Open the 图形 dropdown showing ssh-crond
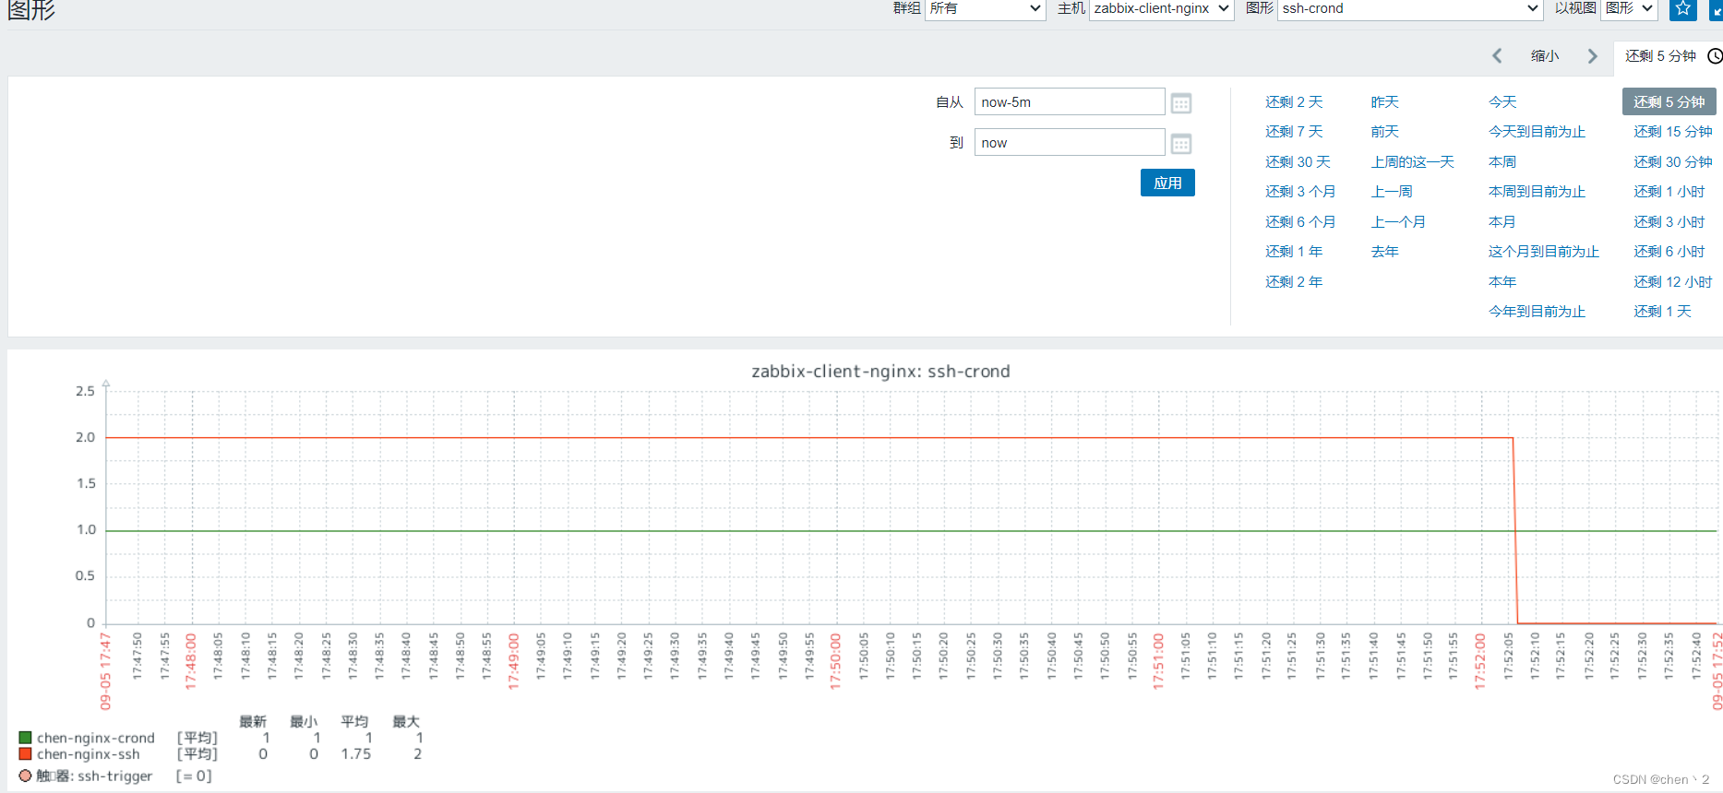Viewport: 1723px width, 793px height. 1410,9
